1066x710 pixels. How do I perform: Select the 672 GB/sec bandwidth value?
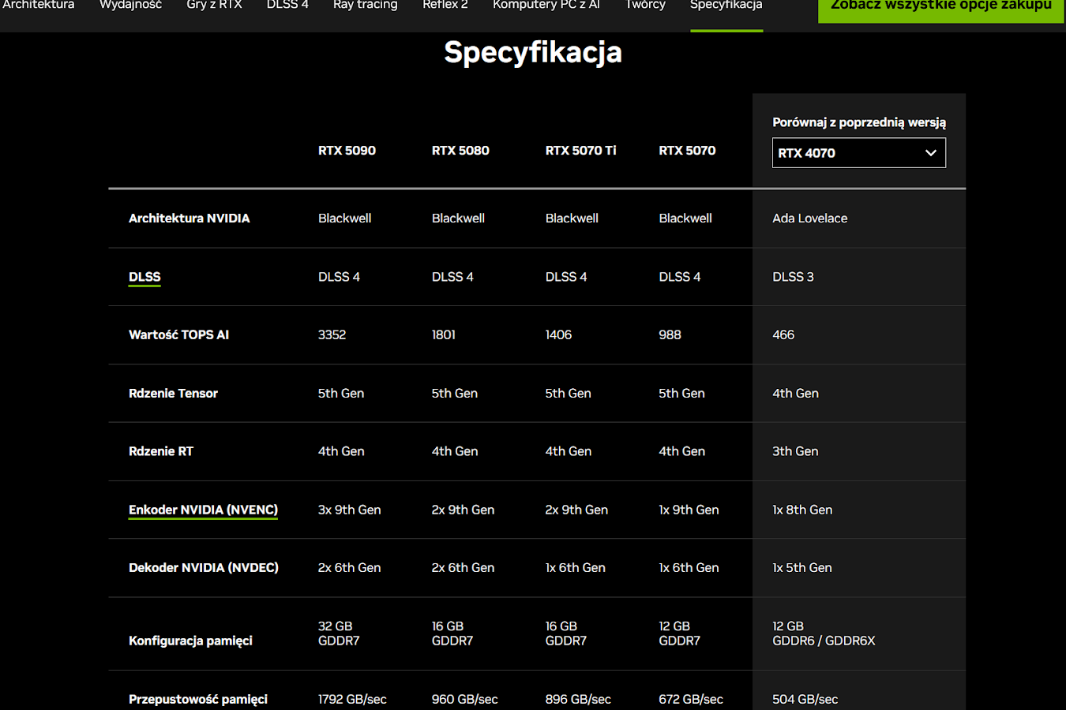[691, 699]
